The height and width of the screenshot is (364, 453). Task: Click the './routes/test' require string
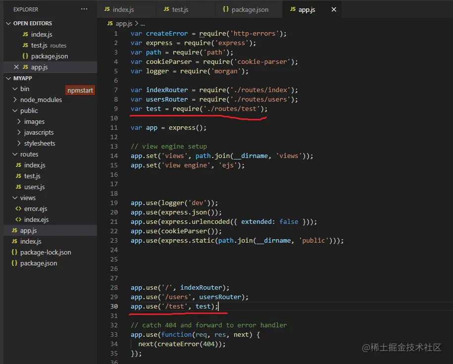point(232,109)
